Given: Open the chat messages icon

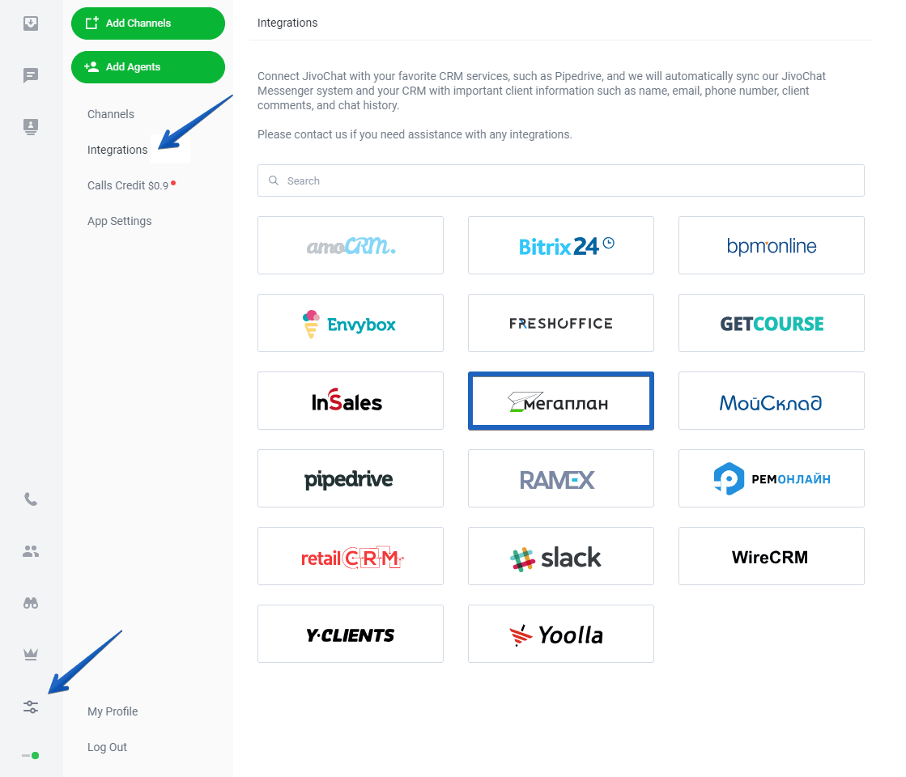Looking at the screenshot, I should click(31, 75).
